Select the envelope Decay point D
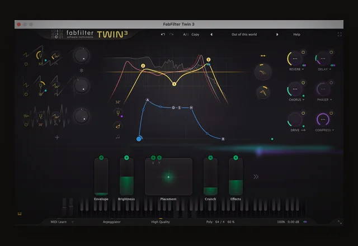This screenshot has width=358, height=246. coord(173,107)
